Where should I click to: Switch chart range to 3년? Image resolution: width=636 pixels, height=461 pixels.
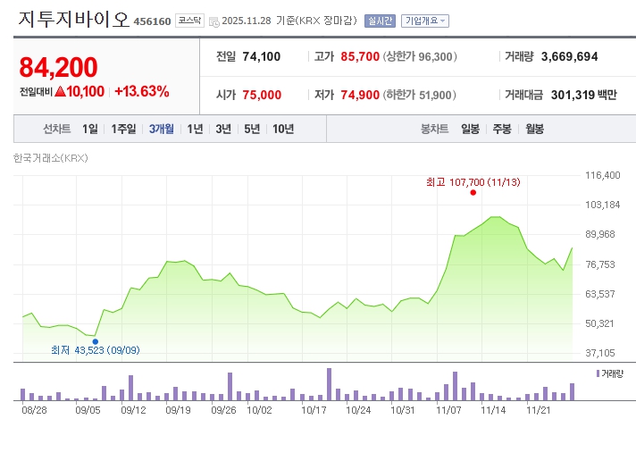(223, 129)
